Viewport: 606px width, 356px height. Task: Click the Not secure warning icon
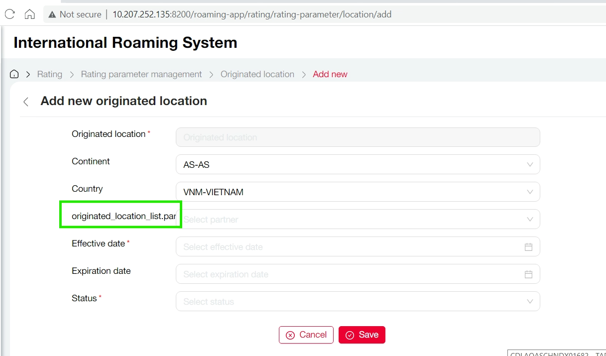pyautogui.click(x=52, y=15)
